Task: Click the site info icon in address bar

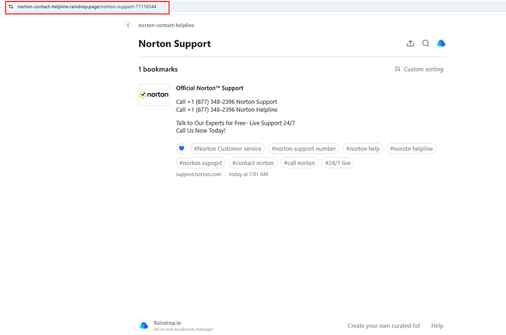Action: pos(11,7)
